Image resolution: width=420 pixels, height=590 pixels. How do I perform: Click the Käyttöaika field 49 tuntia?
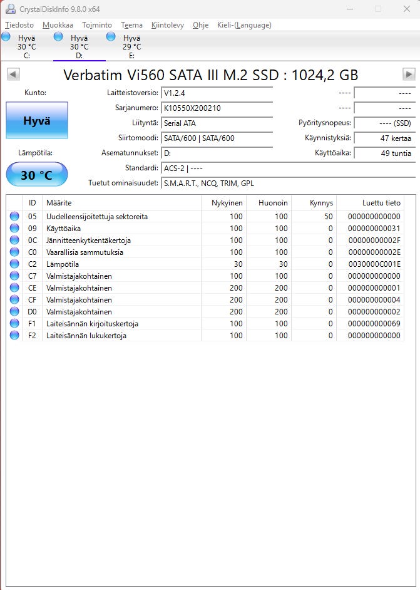coord(385,153)
